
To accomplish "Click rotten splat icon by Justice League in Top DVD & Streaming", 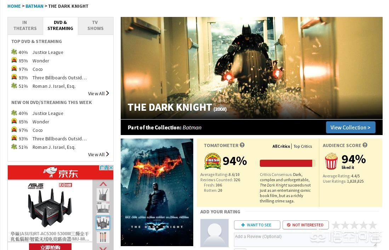I will (14, 51).
